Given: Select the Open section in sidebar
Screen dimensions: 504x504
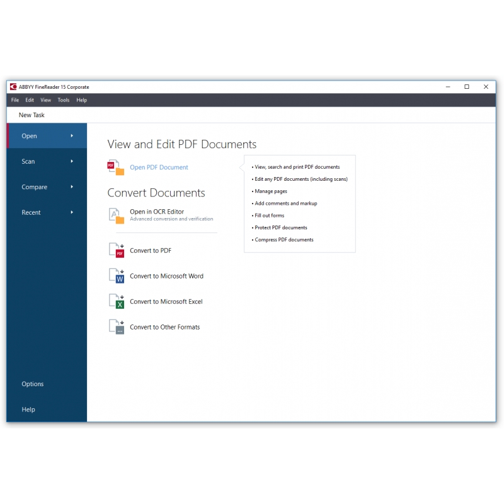Looking at the screenshot, I should (47, 135).
